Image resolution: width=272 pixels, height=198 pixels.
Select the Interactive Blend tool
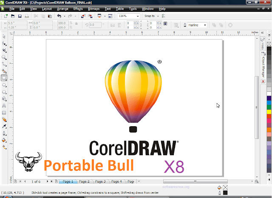click(x=4, y=119)
